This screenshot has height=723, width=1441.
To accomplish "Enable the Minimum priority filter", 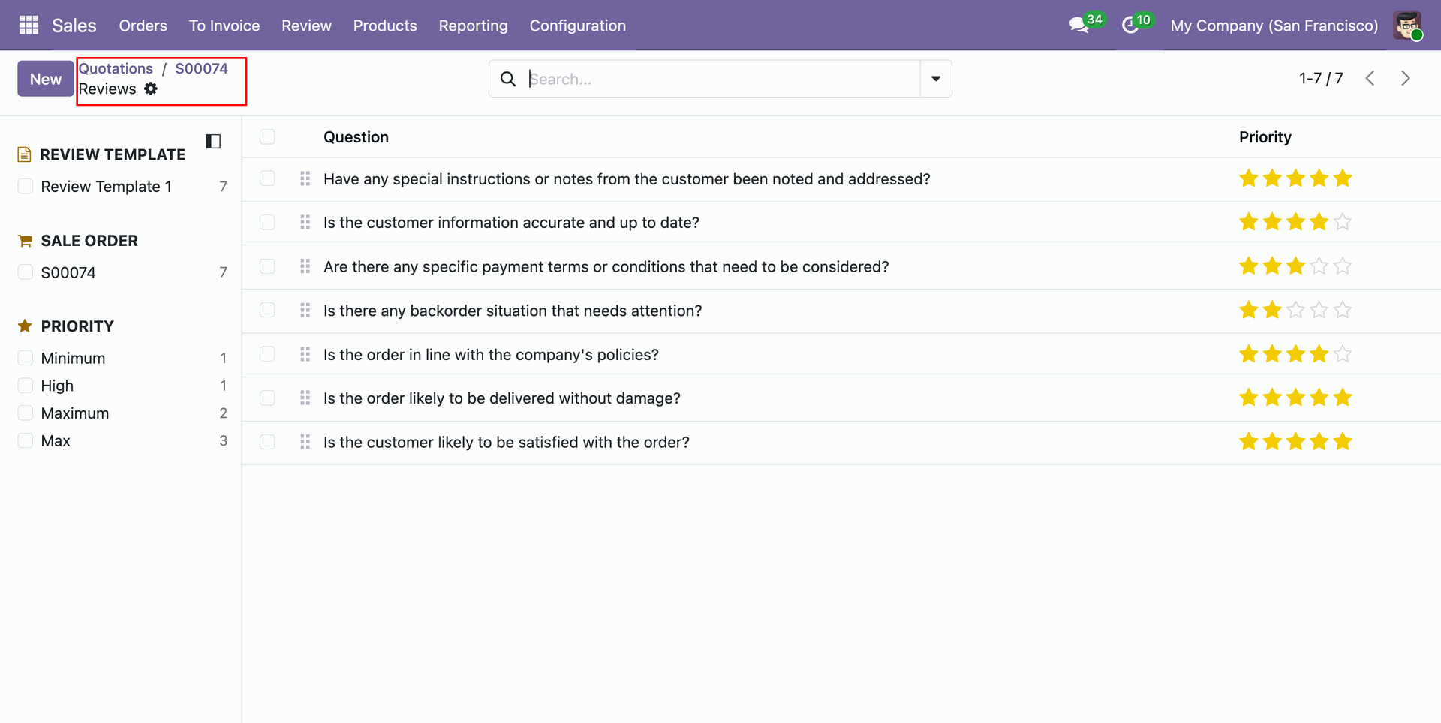I will point(26,358).
